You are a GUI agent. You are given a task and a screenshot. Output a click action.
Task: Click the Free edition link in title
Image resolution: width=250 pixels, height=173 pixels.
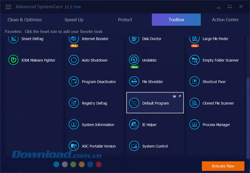(77, 7)
